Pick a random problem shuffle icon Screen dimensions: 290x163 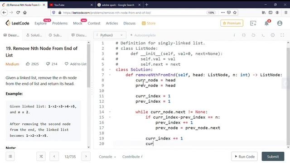tap(41, 156)
